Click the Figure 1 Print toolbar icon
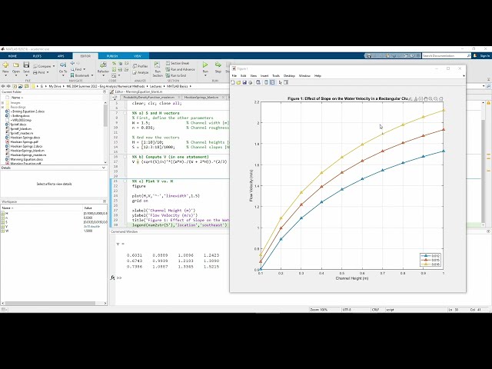Screen dimensions: 492x369 [x=250, y=82]
